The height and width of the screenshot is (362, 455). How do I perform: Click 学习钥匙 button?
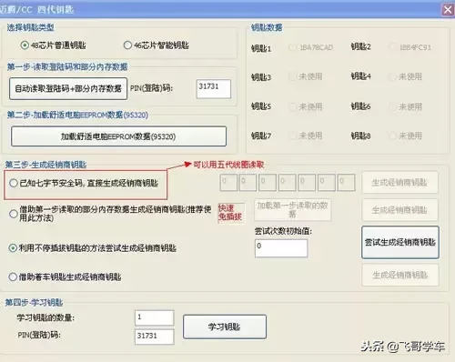coord(225,327)
